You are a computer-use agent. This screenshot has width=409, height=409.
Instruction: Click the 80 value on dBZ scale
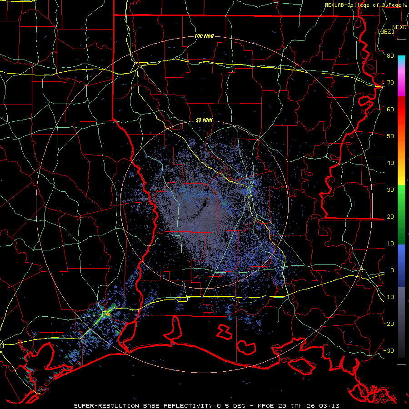tap(390, 56)
